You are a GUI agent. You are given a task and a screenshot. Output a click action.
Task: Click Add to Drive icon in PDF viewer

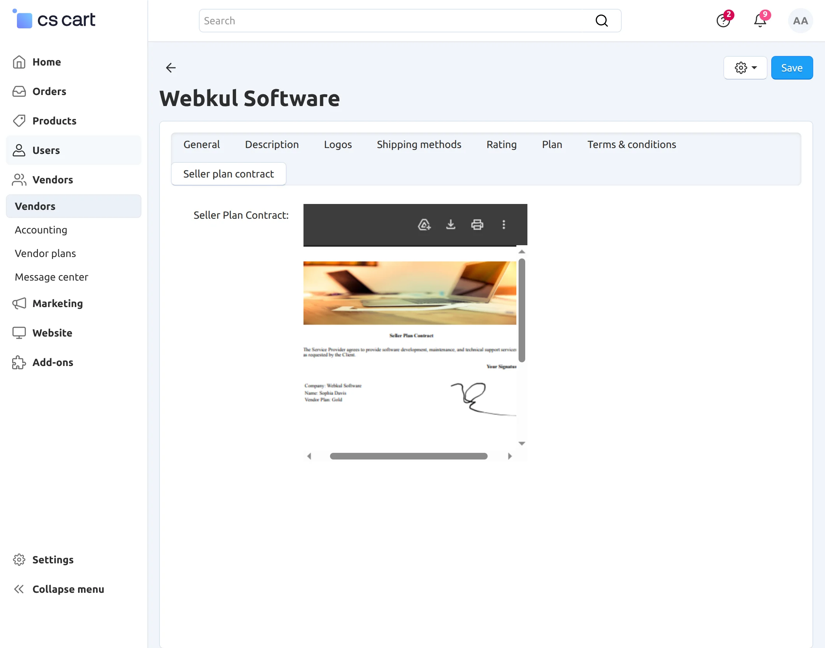(424, 225)
